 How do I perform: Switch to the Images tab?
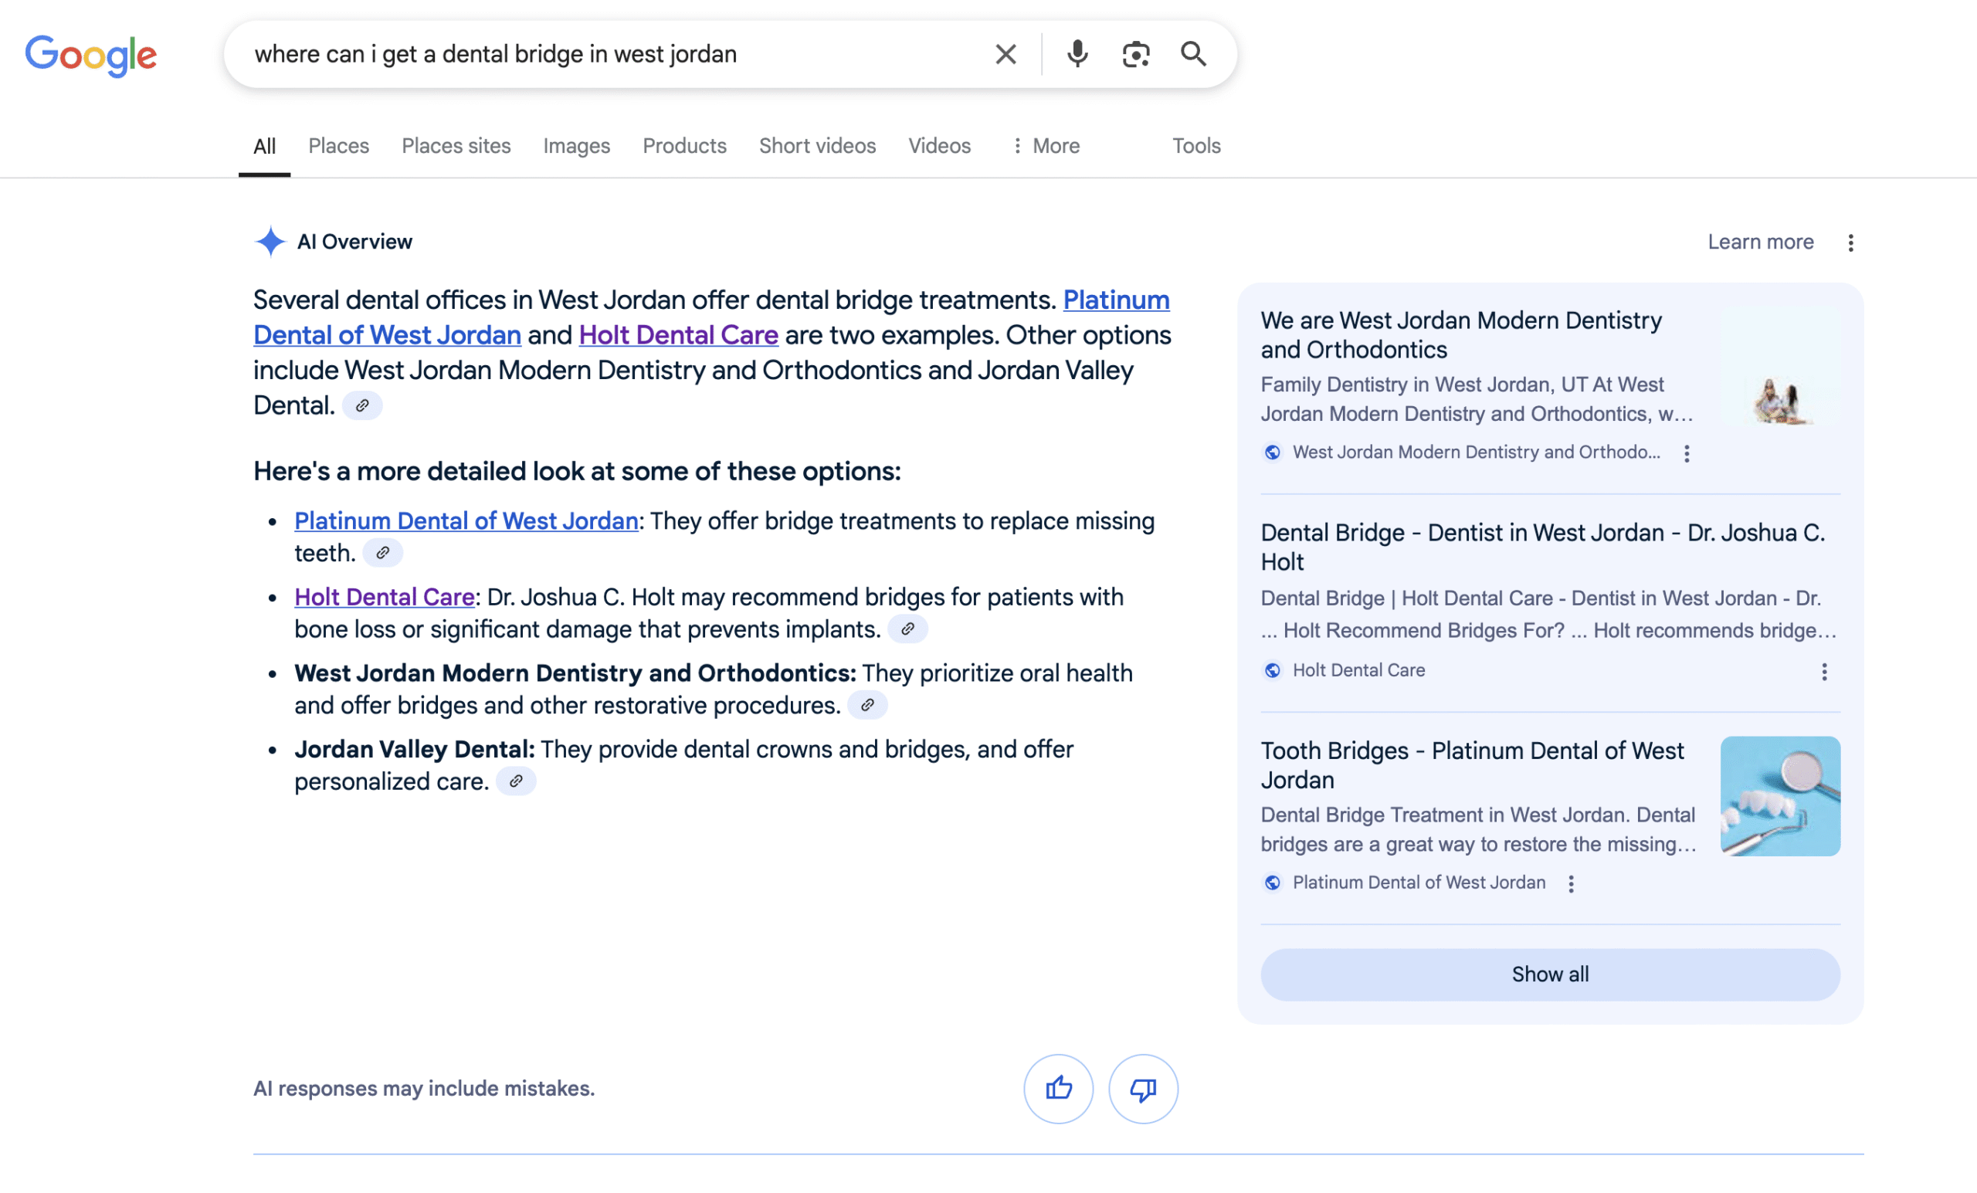576,146
